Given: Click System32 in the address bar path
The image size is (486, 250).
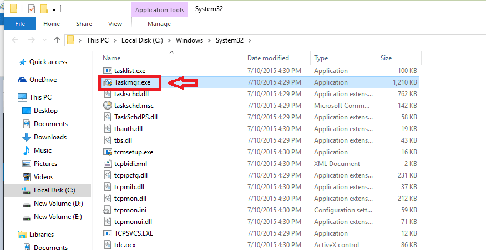Looking at the screenshot, I should click(230, 40).
